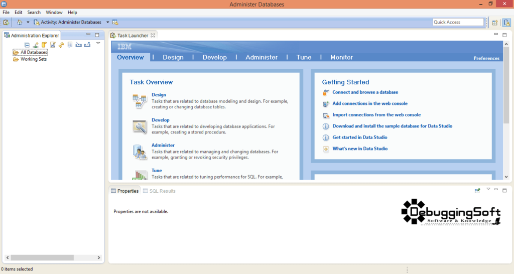
Task: Click the Activity: Administer Databases button
Action: (68, 22)
